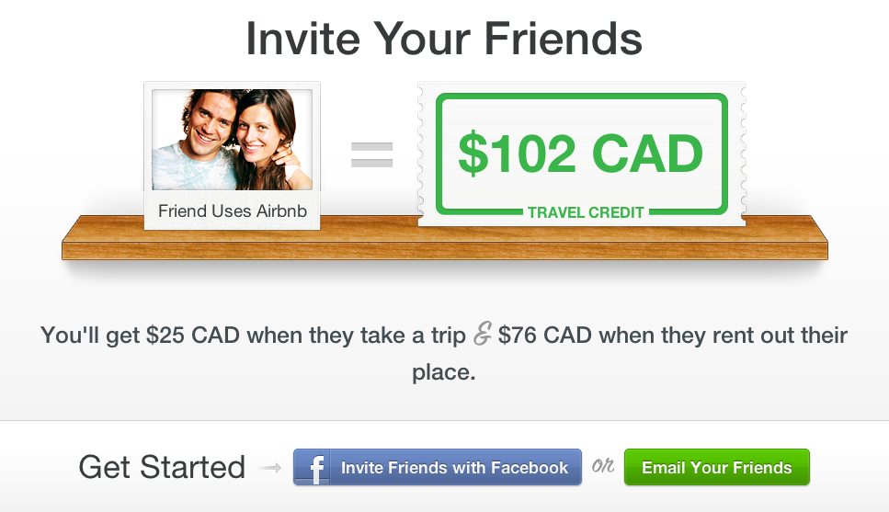Screen dimensions: 889x512
Task: Click the equals sign graphic
Action: [371, 154]
